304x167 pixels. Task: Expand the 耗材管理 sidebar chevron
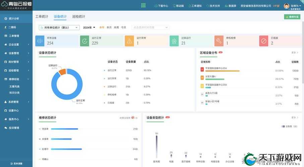[x=28, y=62]
